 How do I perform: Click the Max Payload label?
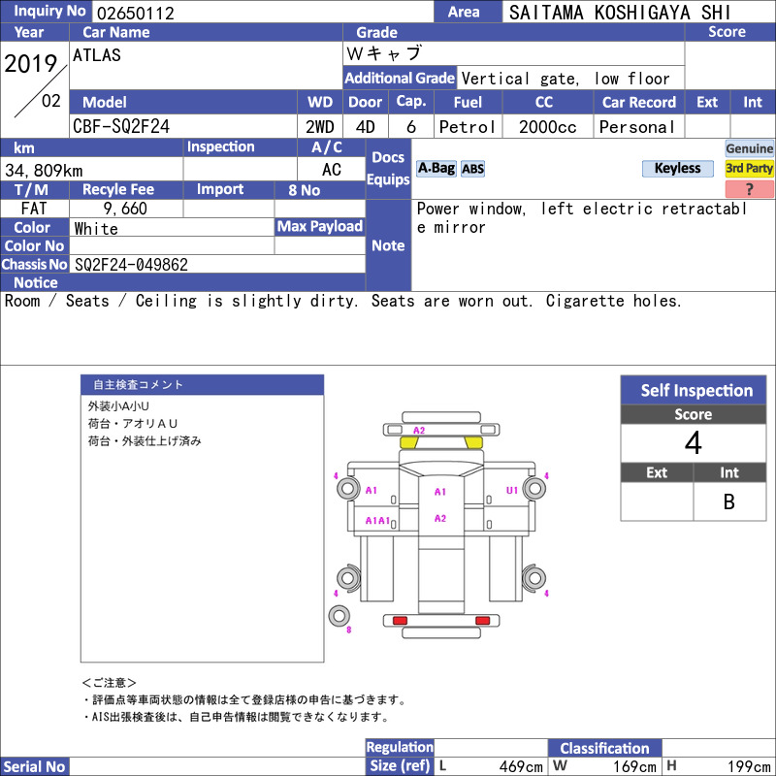[x=320, y=227]
